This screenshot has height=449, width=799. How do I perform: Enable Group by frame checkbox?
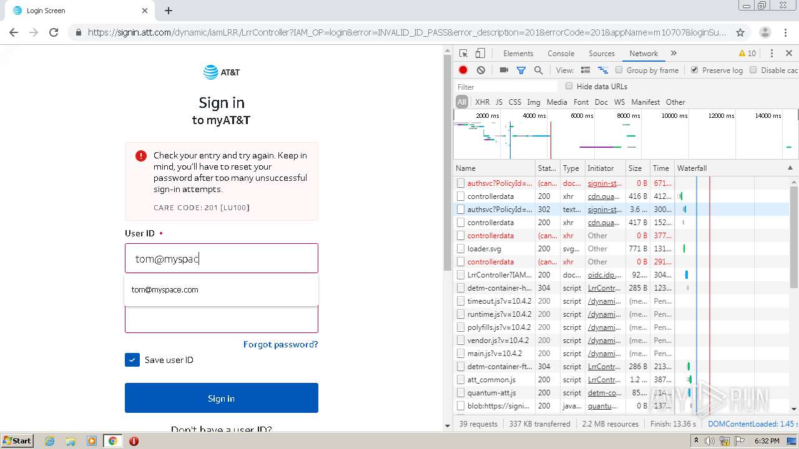619,70
